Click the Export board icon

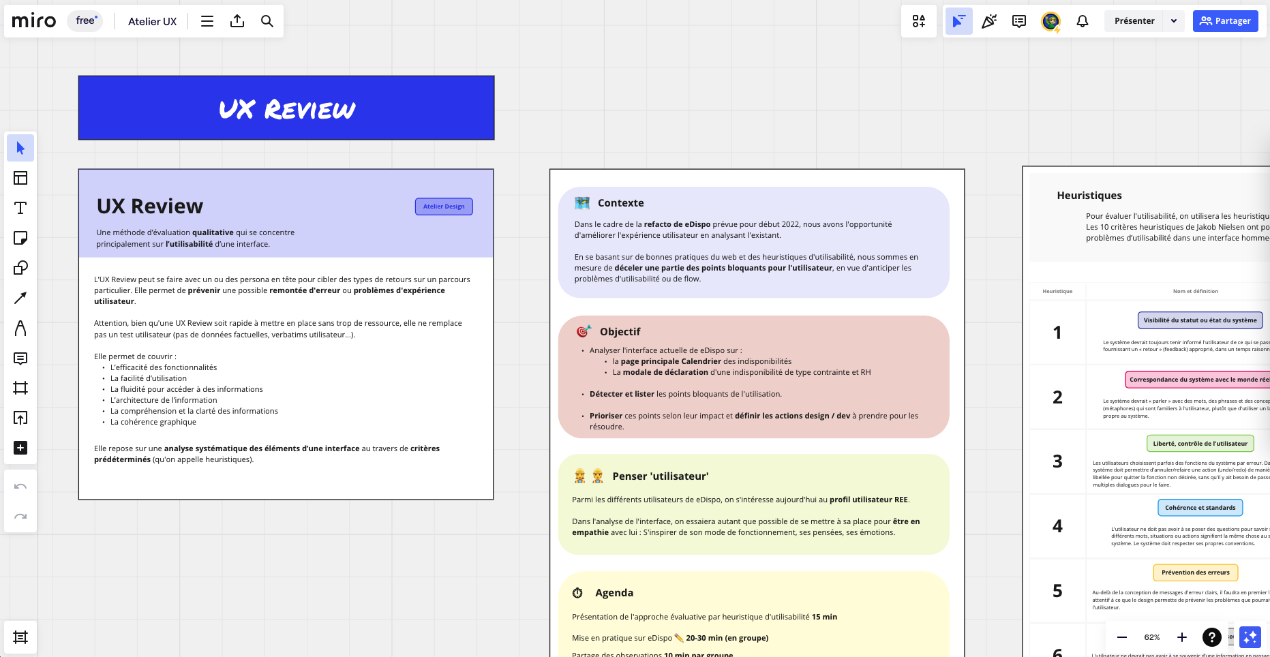click(237, 21)
